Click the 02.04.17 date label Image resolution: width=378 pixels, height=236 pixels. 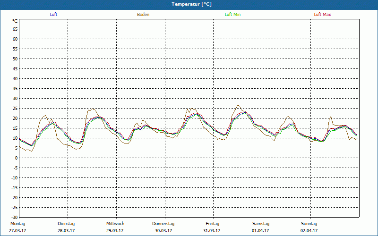309,231
